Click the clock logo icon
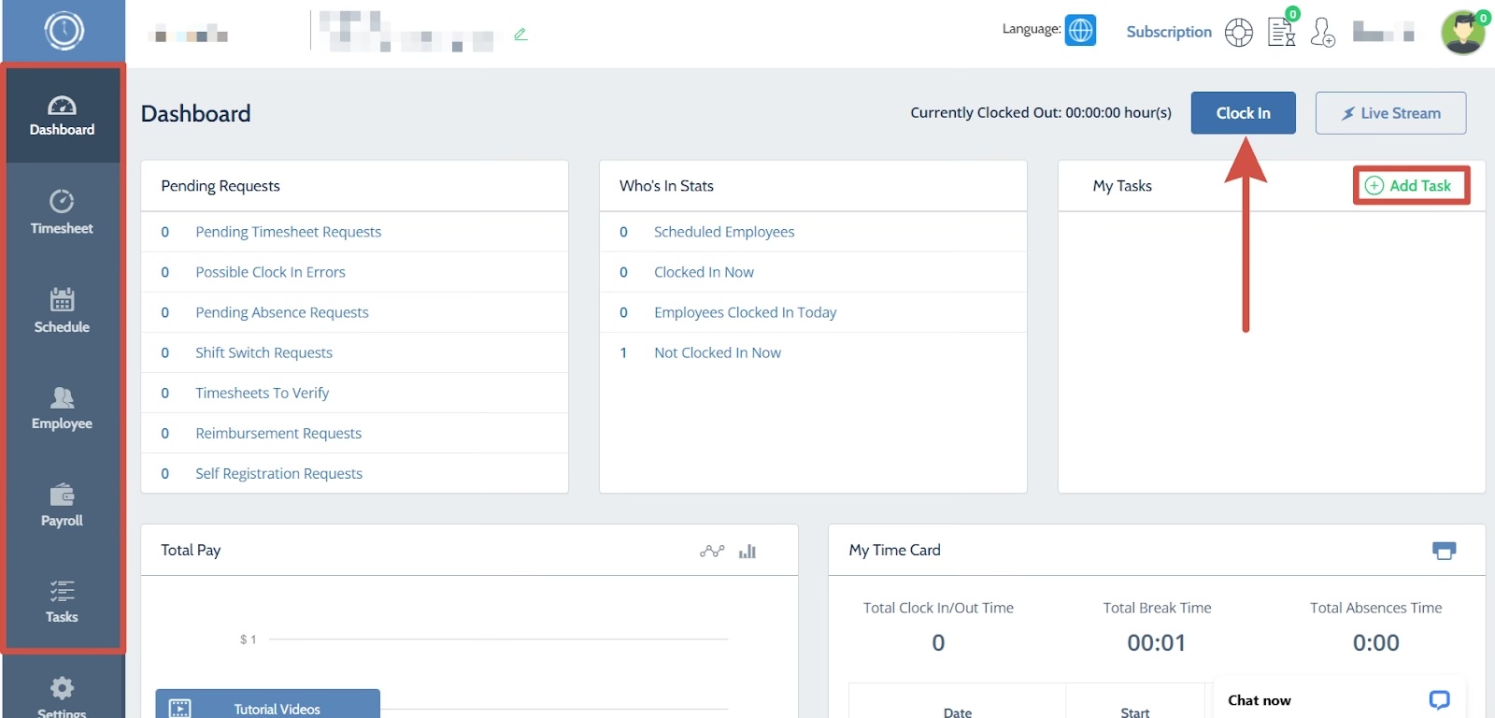This screenshot has height=718, width=1495. (x=64, y=31)
